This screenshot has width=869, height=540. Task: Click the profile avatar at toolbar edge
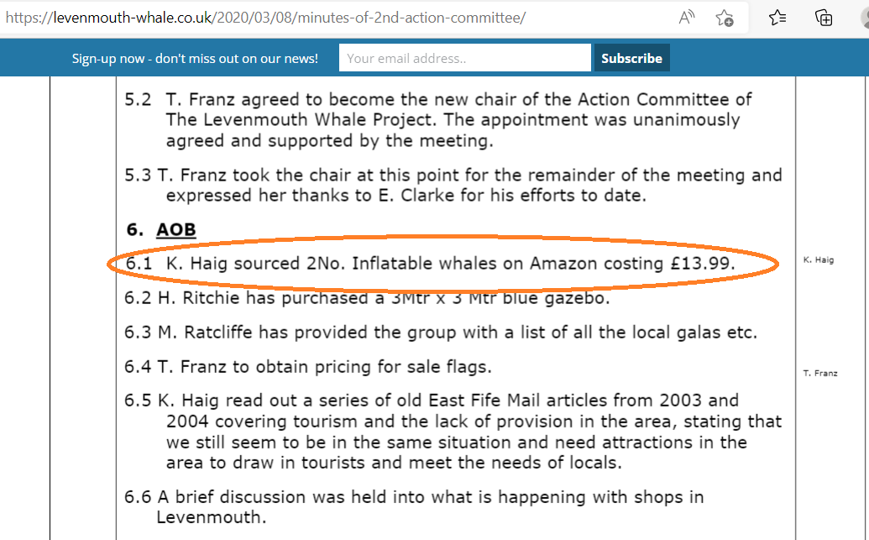point(865,18)
